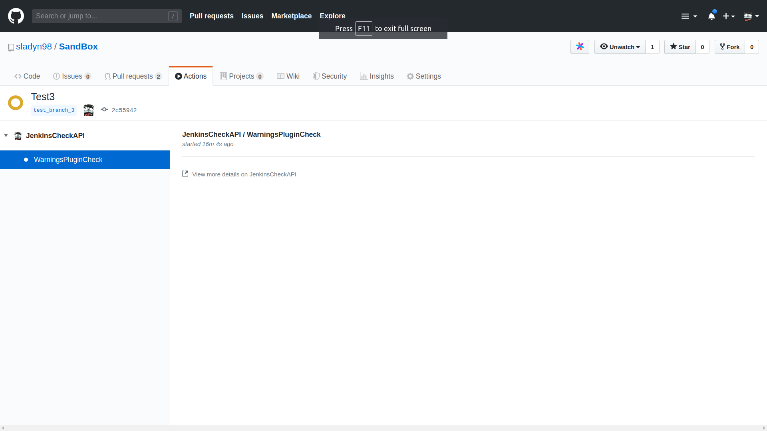The height and width of the screenshot is (431, 767).
Task: Click View more details on JenkinsCheckAPI
Action: coord(244,174)
